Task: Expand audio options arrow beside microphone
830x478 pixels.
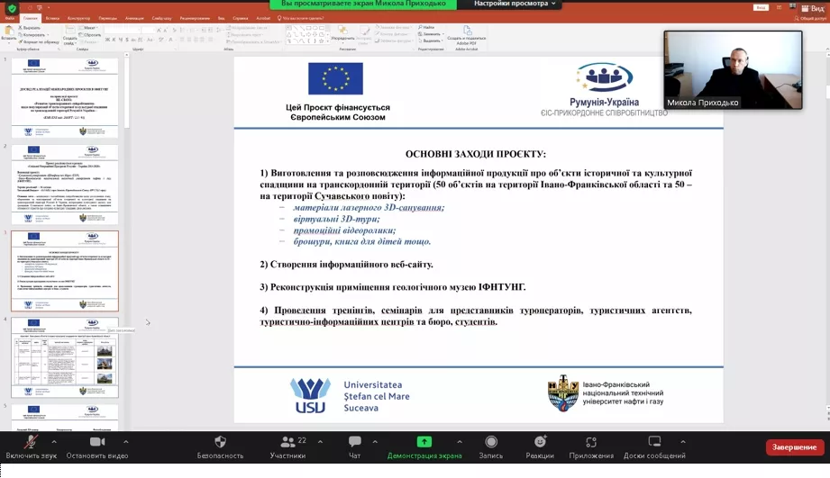Action: tap(53, 442)
